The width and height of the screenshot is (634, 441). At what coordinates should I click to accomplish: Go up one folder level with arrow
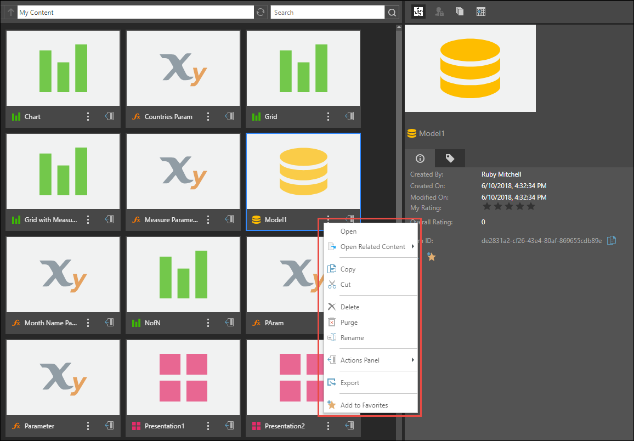11,12
